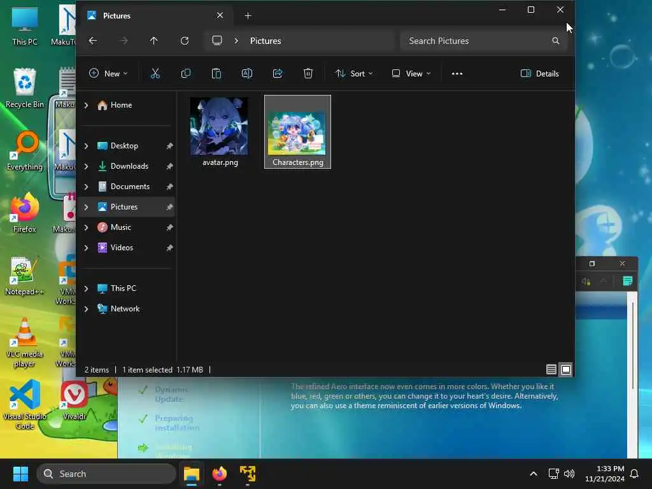Click the Delete trash icon

point(308,74)
